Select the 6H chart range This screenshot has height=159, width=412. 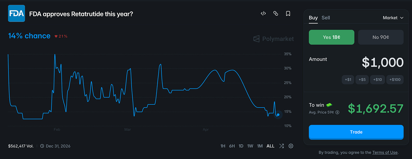232,146
